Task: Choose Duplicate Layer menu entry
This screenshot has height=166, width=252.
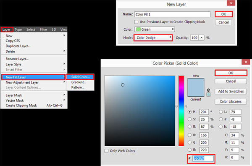Action: (18, 46)
